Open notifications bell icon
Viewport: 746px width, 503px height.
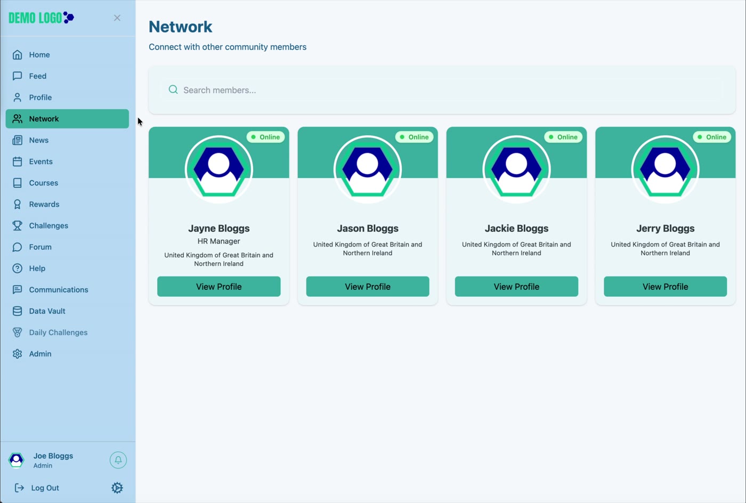[x=118, y=460]
